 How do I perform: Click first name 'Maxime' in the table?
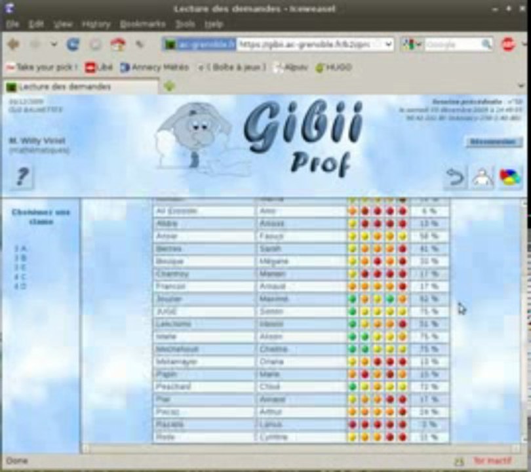click(x=273, y=299)
